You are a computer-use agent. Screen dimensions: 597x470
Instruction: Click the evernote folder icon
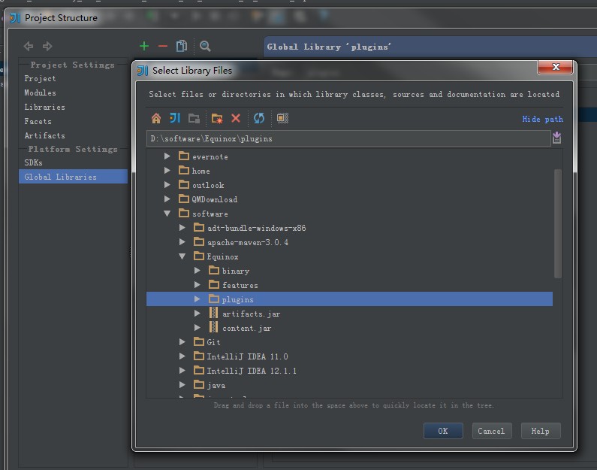[x=184, y=156]
